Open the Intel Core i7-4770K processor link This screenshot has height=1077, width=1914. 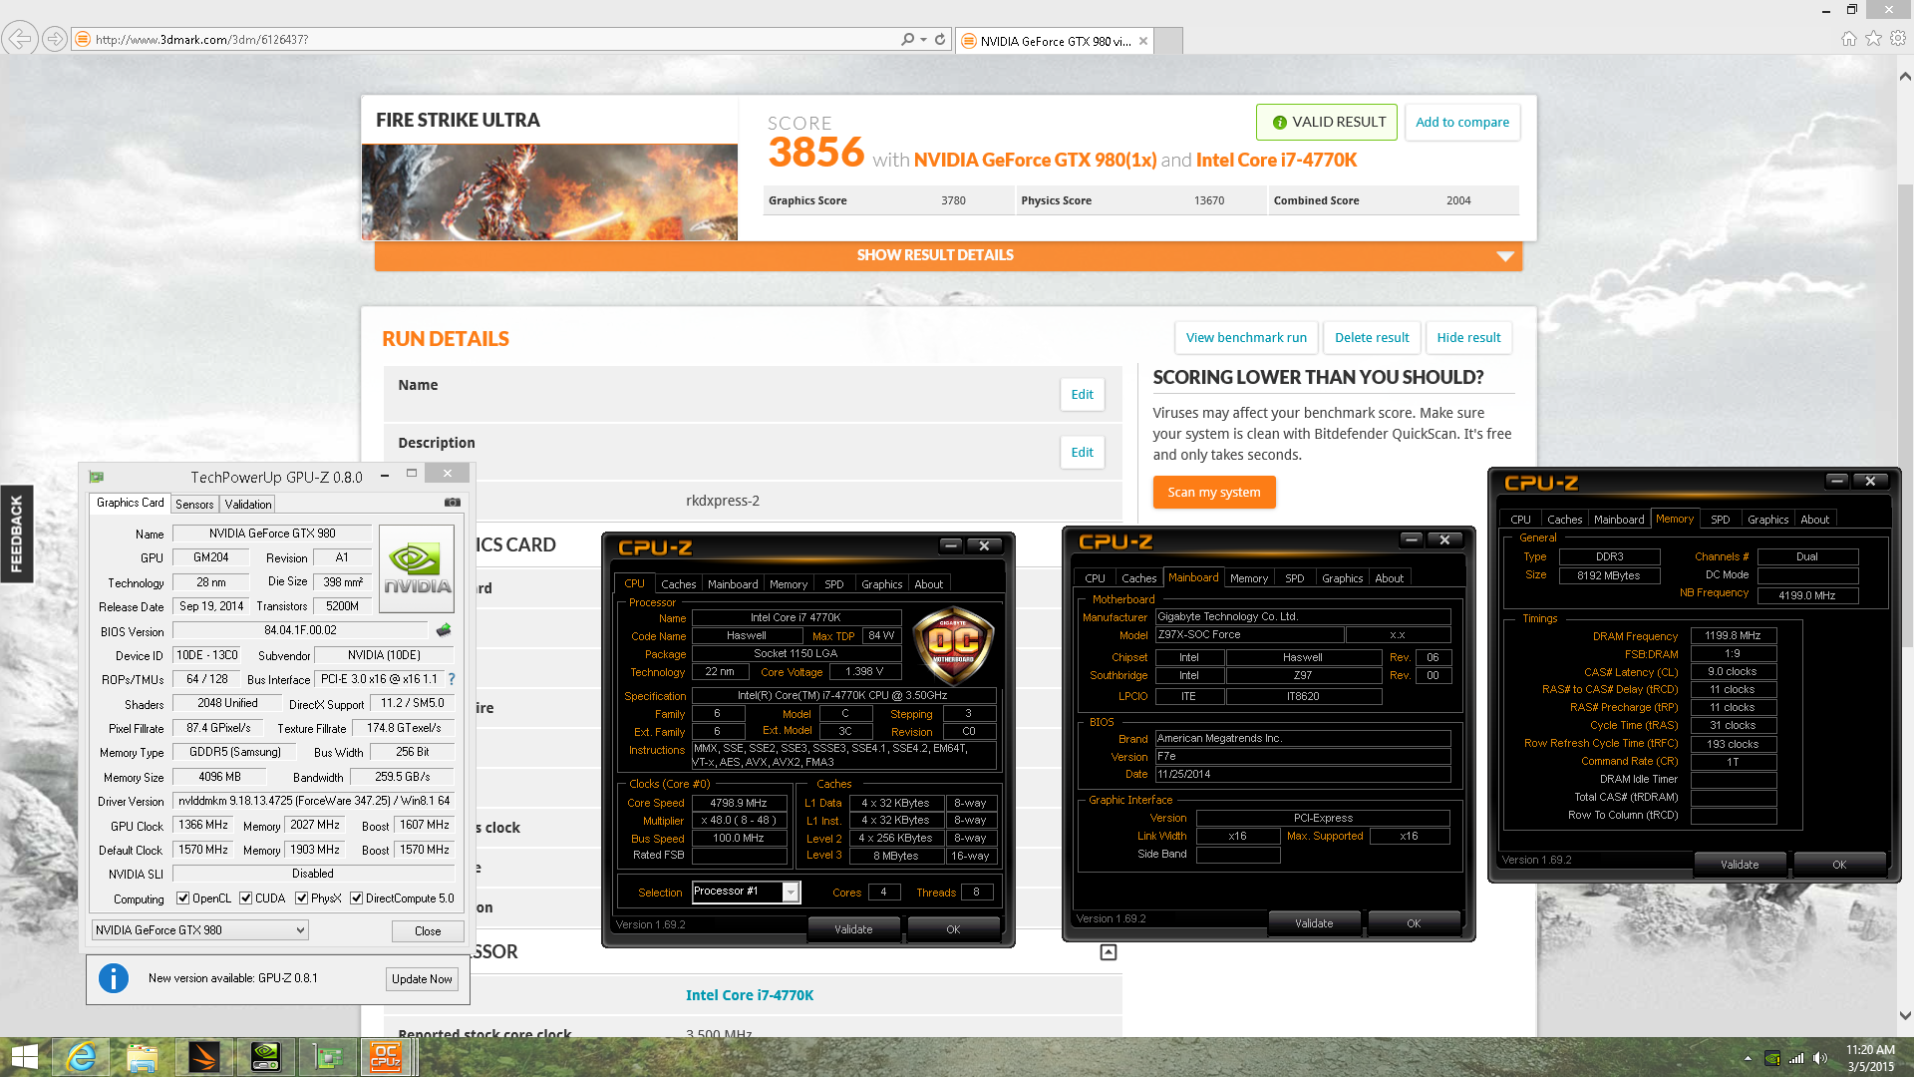pyautogui.click(x=750, y=995)
